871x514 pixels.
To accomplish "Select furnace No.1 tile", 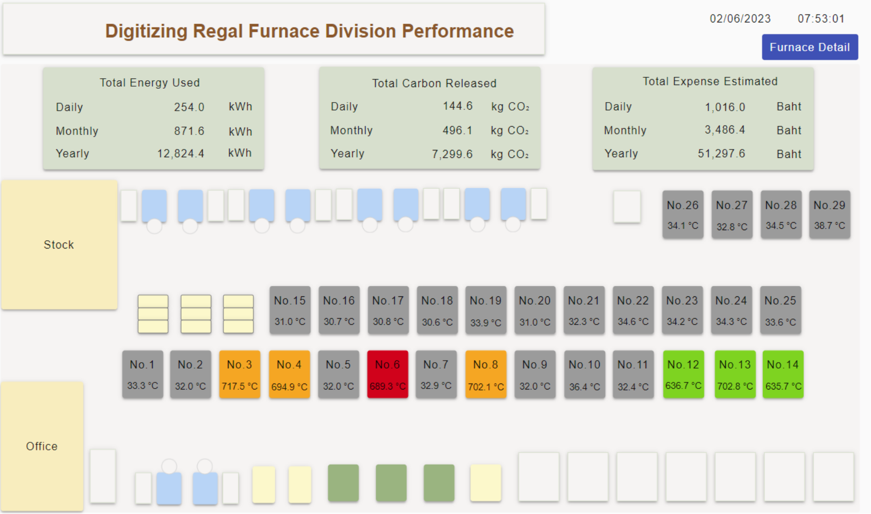I will tap(143, 375).
